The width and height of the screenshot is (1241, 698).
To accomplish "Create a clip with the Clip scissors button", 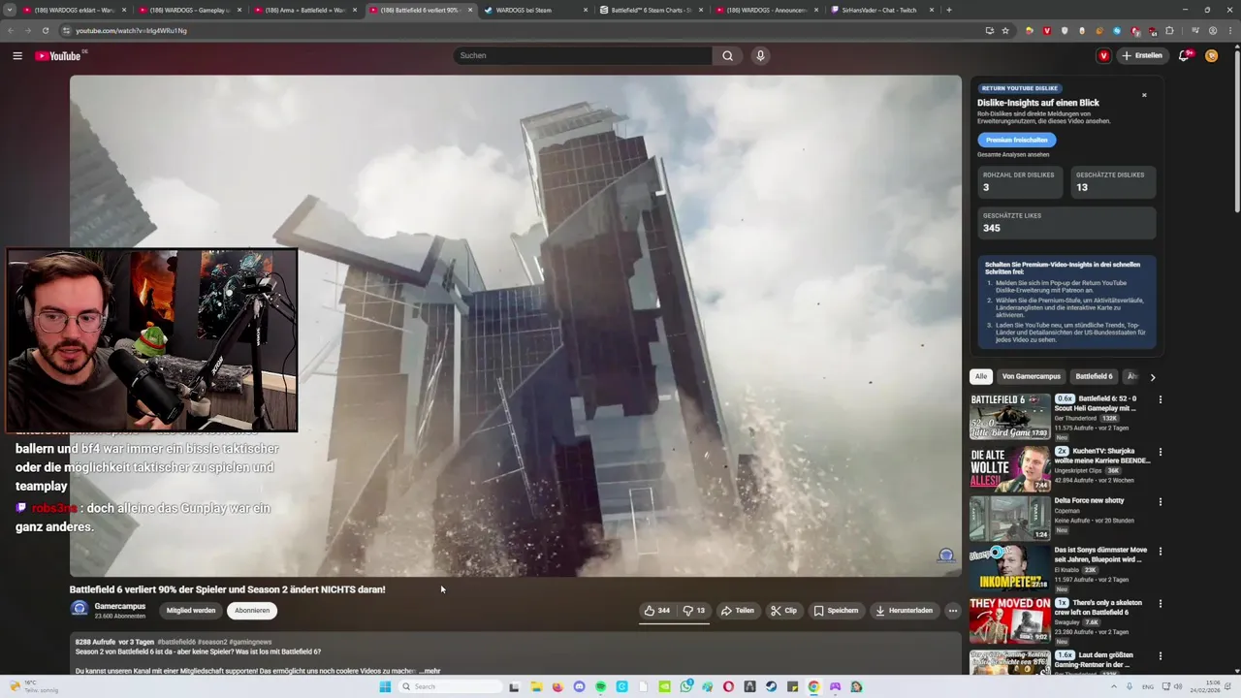I will point(783,611).
